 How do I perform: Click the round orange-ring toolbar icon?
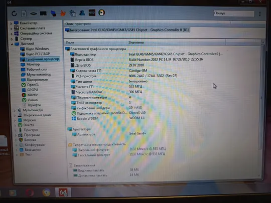(101, 13)
